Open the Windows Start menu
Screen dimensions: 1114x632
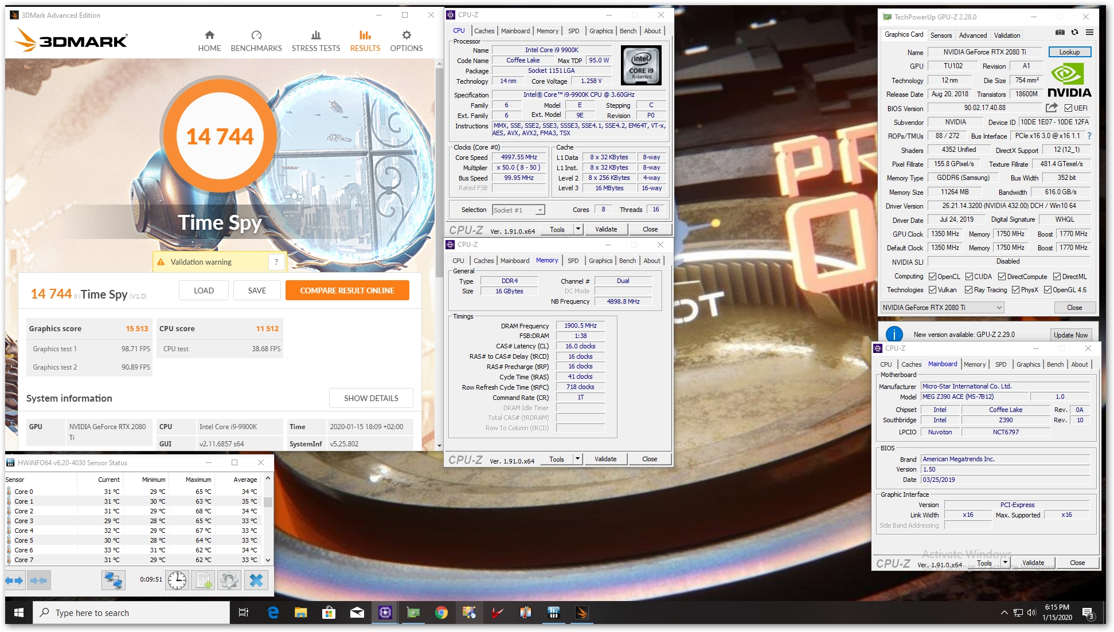click(18, 613)
